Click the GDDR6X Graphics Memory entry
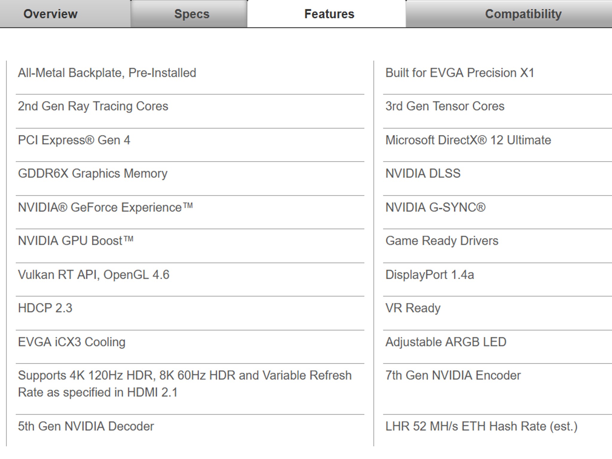612x459 pixels. coord(93,174)
